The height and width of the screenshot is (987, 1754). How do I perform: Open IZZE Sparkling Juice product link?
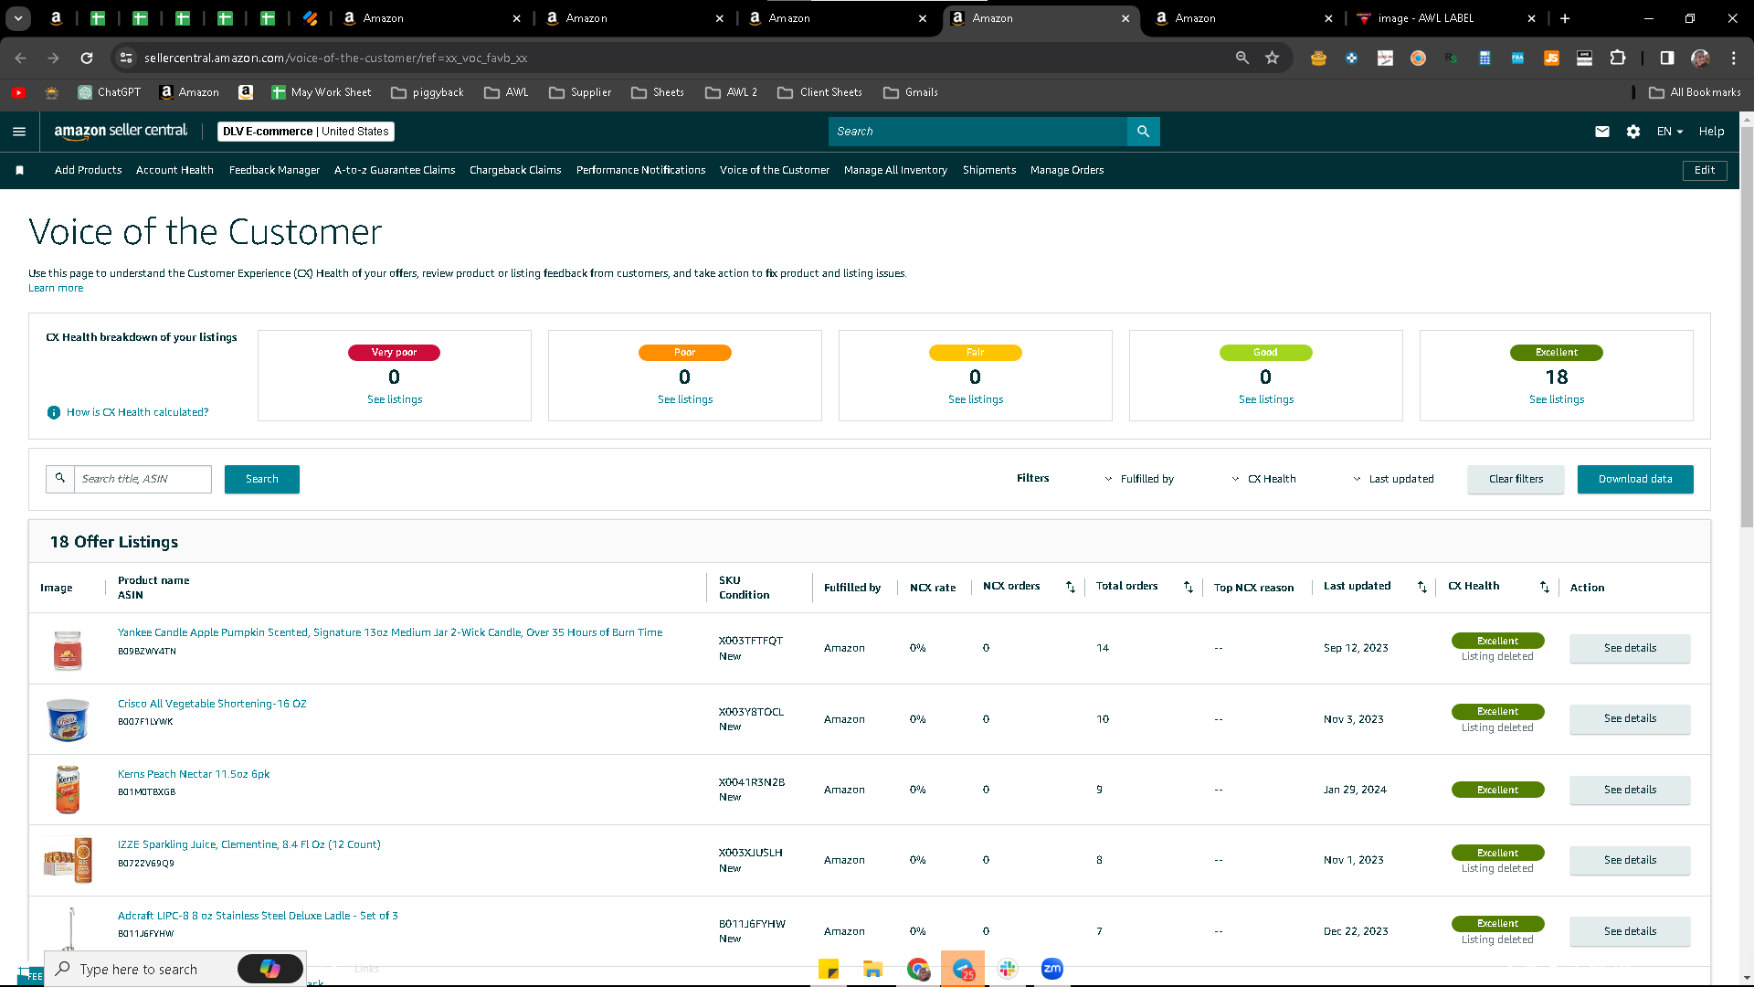click(x=248, y=844)
